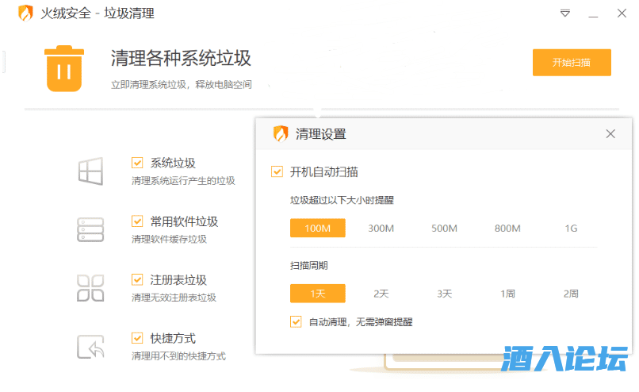Click the Huorong flame logo in title bar
Screen dimensions: 639x392
[x=25, y=13]
